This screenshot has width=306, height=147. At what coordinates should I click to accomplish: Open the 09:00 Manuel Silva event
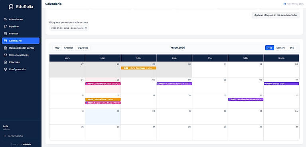pyautogui.click(x=103, y=99)
